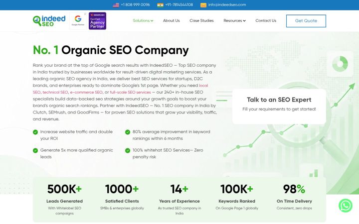359x224 pixels.
Task: Click the chevron next to Resources
Action: click(244, 21)
